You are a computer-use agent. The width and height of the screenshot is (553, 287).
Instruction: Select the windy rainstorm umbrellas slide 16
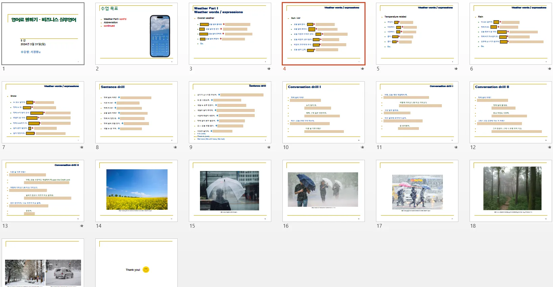324,191
